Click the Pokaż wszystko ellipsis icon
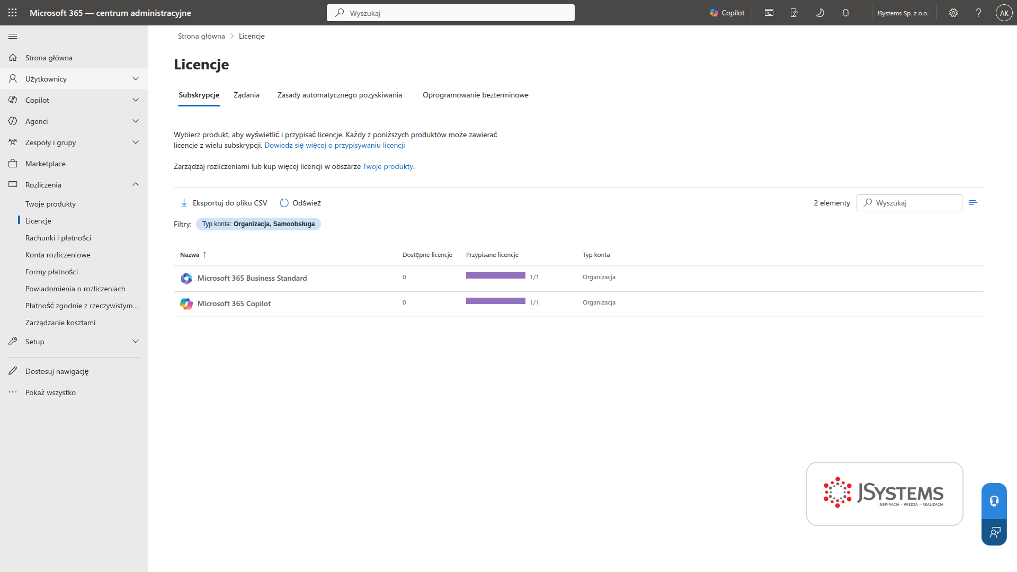This screenshot has width=1017, height=572. click(x=13, y=392)
